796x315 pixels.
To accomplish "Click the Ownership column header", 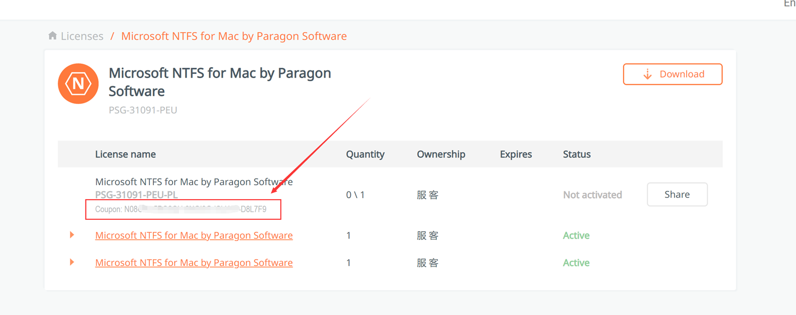I will tap(441, 154).
